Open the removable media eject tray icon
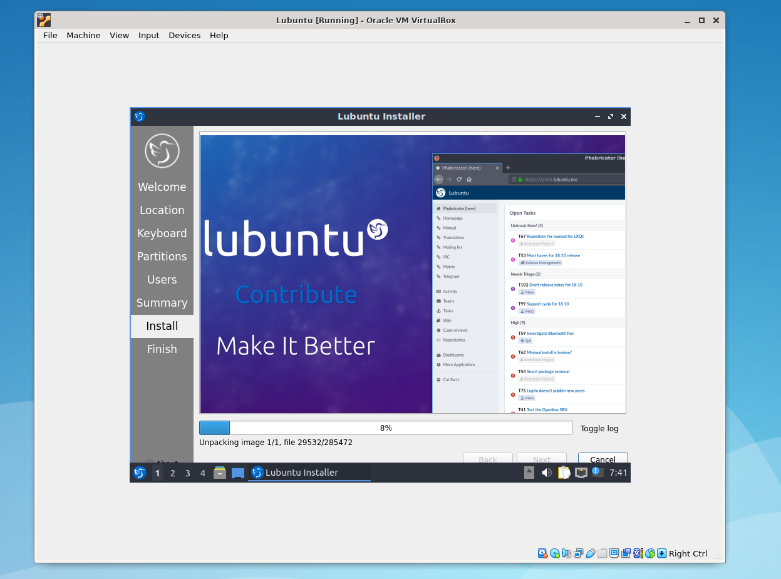Image resolution: width=781 pixels, height=579 pixels. 529,473
